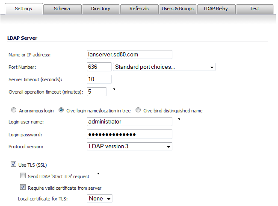Click tooltip marker beside Start TLS request
278x206 pixels.
click(x=98, y=174)
